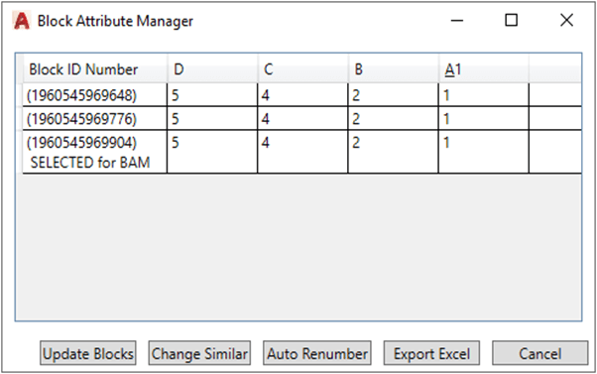597x374 pixels.
Task: Select block ID cell (1960545969776)
Action: tap(95, 119)
